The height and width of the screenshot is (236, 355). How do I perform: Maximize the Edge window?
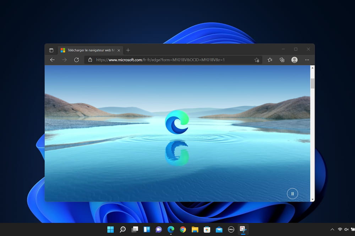pyautogui.click(x=296, y=49)
